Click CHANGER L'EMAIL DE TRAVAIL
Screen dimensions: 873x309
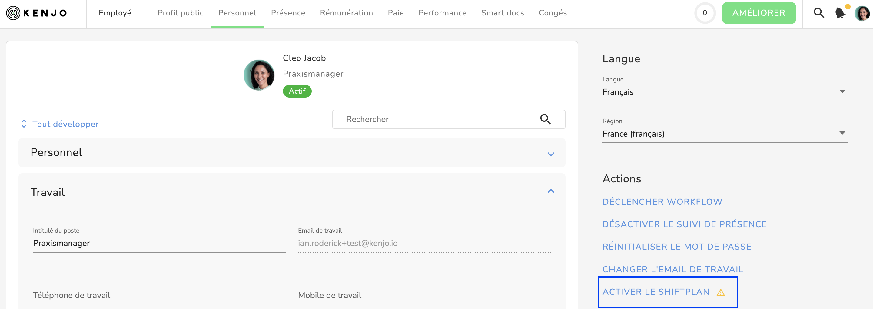point(673,270)
